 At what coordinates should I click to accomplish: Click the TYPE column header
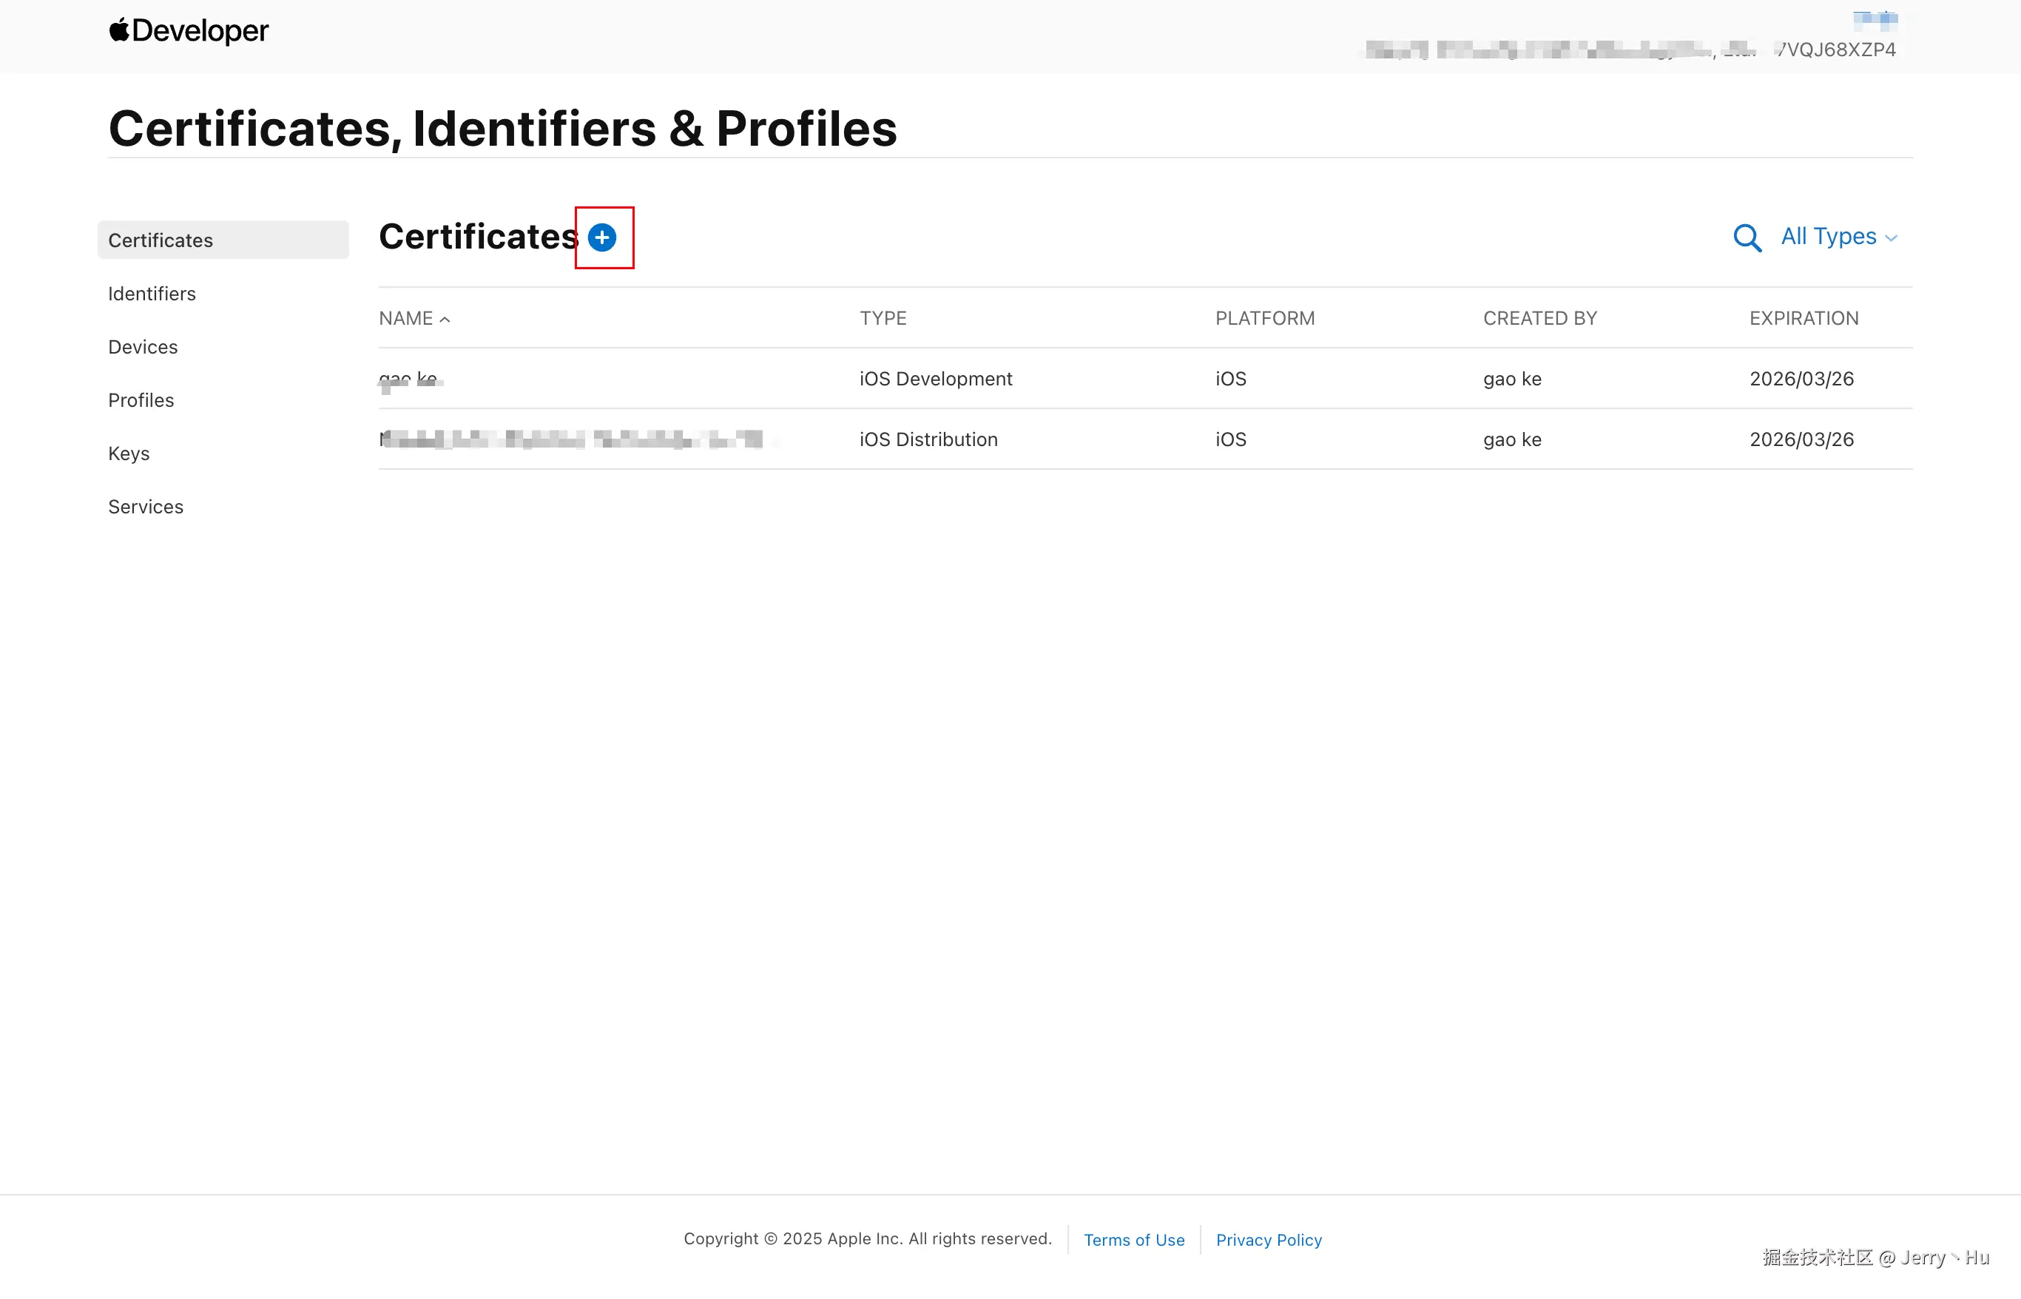(883, 319)
